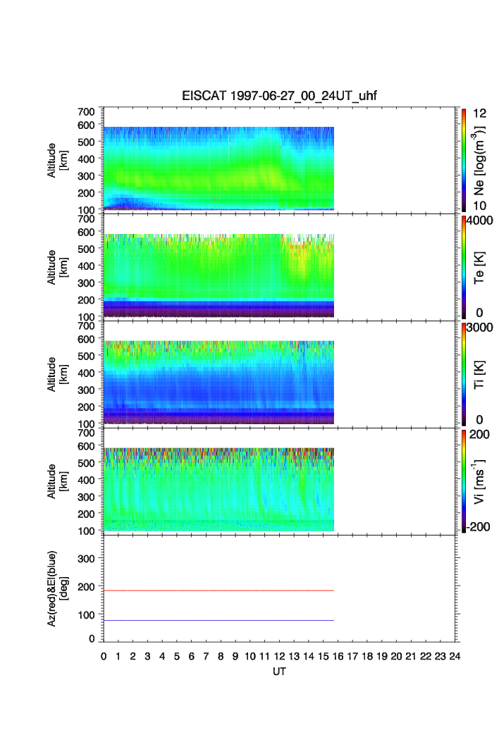Select the Te electron temperature color bar
This screenshot has height=749, width=499.
(464, 267)
